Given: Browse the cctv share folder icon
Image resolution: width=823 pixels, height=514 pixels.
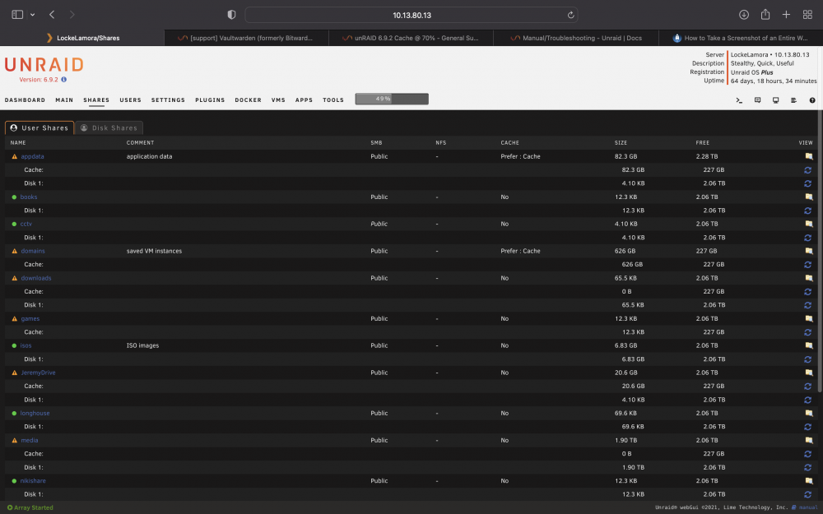Looking at the screenshot, I should 809,224.
